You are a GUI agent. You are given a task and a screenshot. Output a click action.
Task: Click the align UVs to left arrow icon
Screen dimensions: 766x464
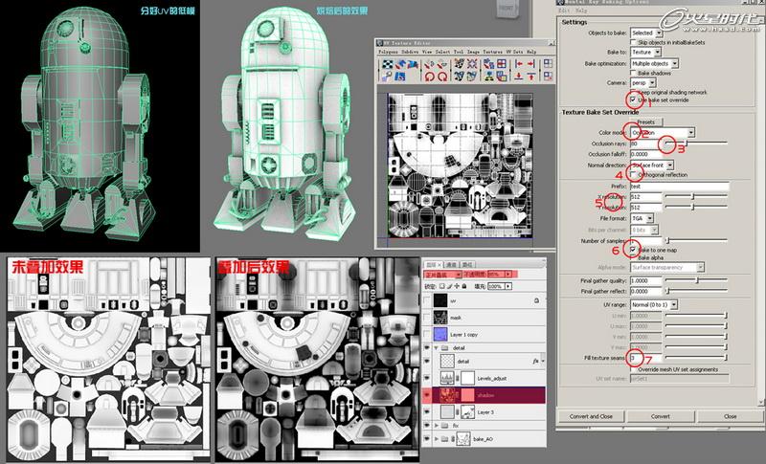(x=519, y=63)
